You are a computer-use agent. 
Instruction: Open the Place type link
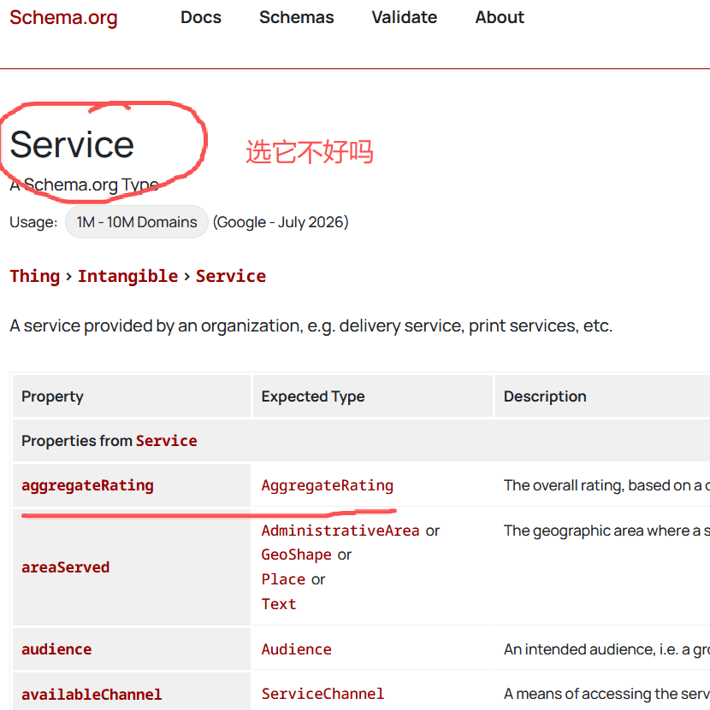pyautogui.click(x=283, y=579)
